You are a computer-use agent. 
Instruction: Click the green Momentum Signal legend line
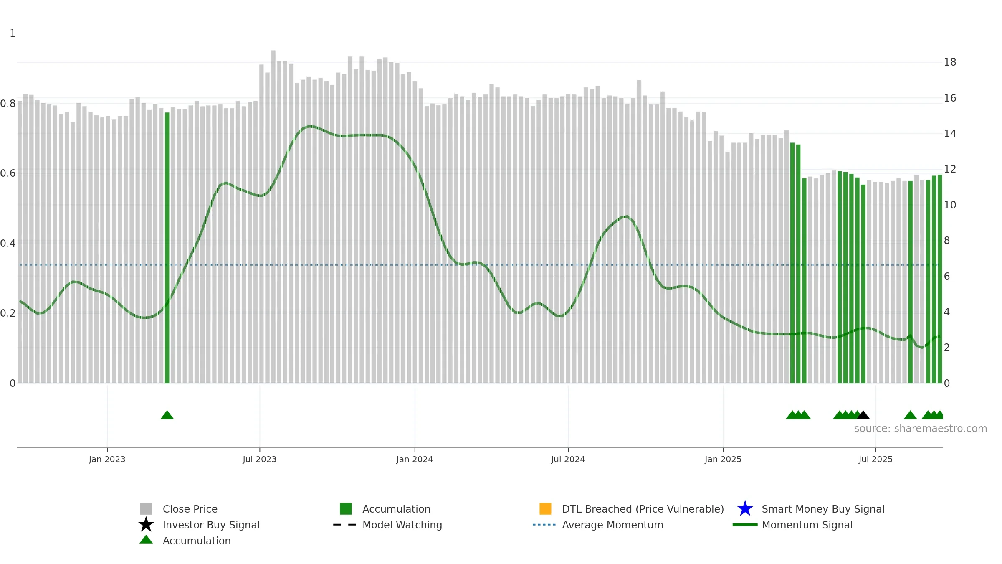coord(745,525)
